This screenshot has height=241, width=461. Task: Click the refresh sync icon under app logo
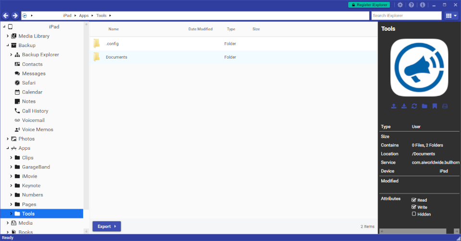click(414, 106)
